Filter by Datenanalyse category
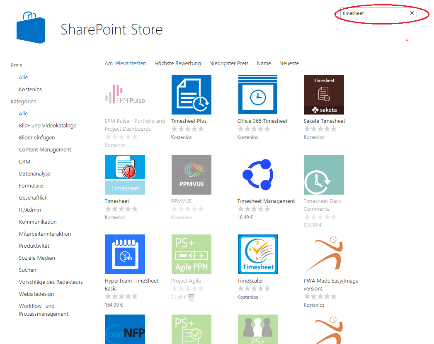The width and height of the screenshot is (434, 344). tap(34, 174)
